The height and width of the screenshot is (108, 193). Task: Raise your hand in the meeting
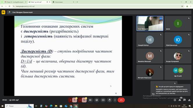[x=109, y=100]
